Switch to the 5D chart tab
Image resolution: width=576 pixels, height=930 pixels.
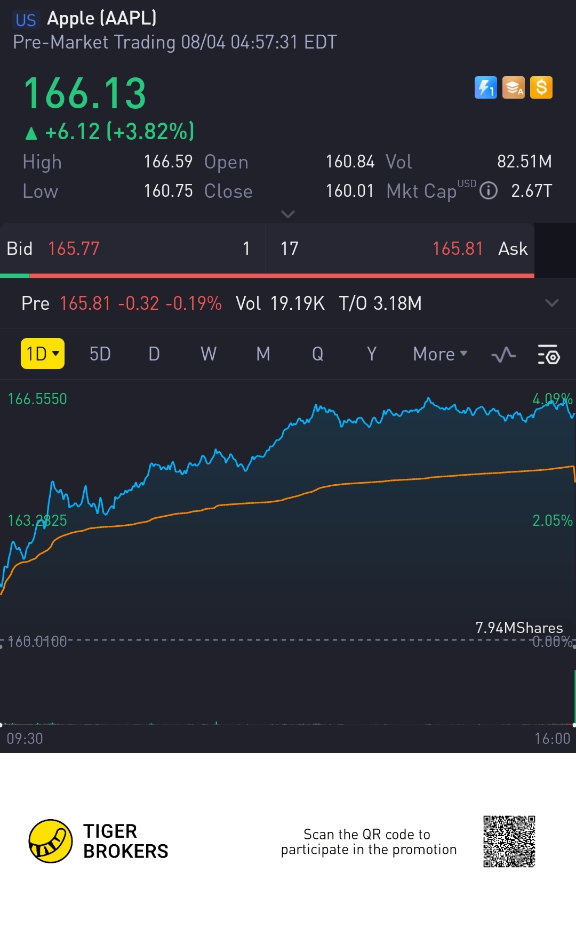[x=100, y=354]
